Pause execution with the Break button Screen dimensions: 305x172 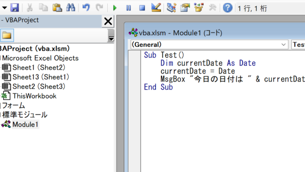coord(128,8)
